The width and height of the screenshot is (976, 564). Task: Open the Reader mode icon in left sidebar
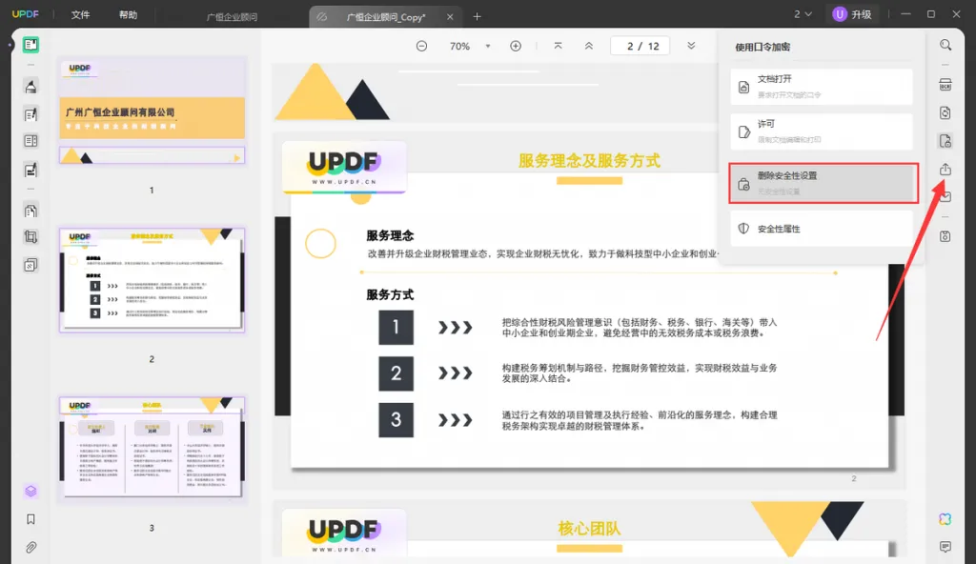point(30,45)
